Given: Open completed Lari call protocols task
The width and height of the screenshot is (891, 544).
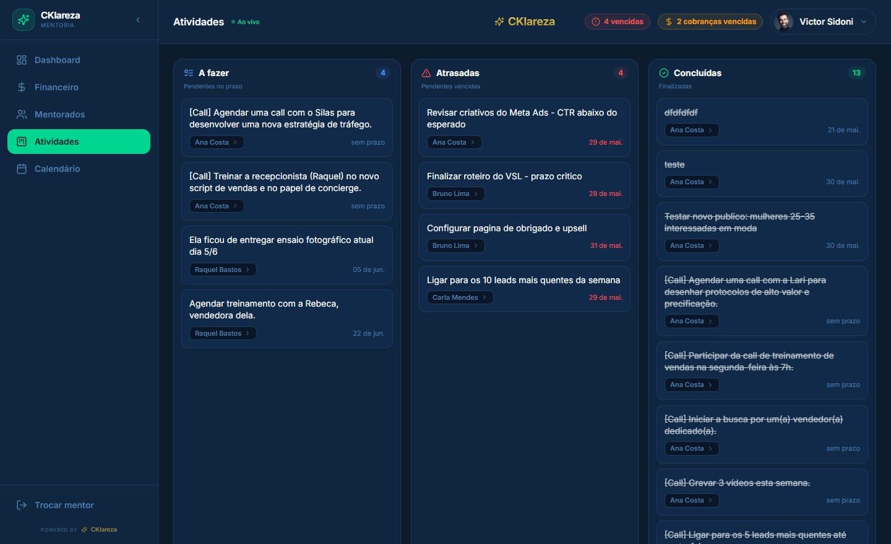Looking at the screenshot, I should coord(762,300).
